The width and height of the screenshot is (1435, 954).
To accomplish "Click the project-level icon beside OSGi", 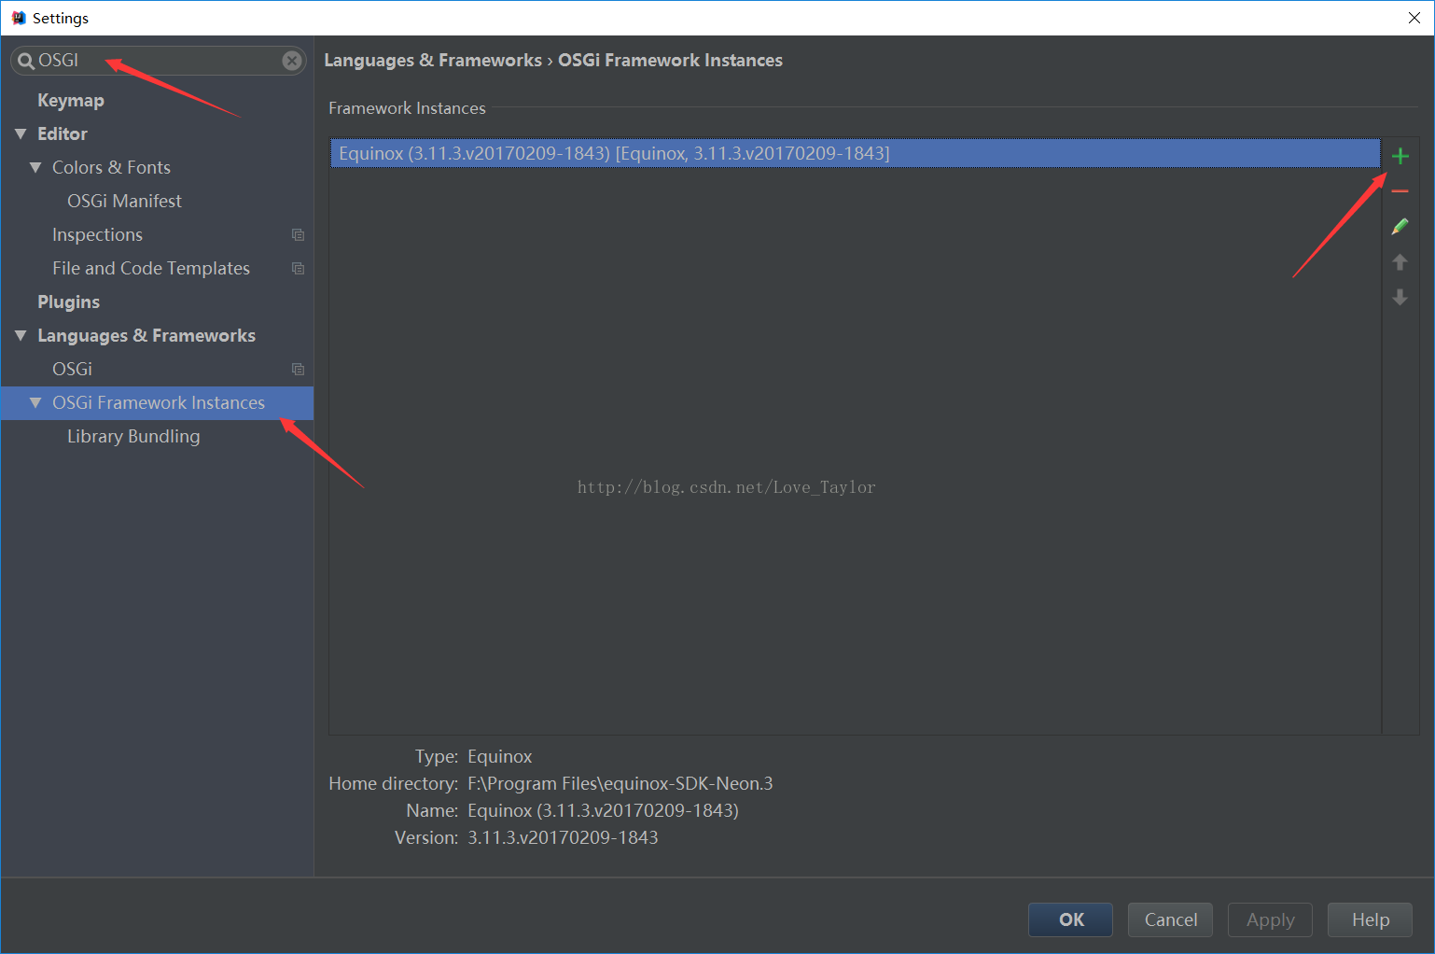I will (x=298, y=370).
